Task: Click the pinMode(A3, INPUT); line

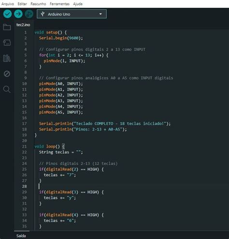Action: point(61,101)
